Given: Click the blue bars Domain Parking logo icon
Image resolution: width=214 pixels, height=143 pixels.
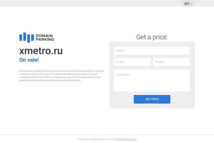Looking at the screenshot, I should coord(27,38).
